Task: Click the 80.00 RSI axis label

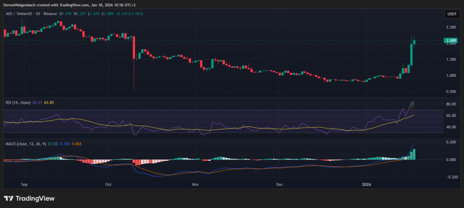Action: [452, 104]
